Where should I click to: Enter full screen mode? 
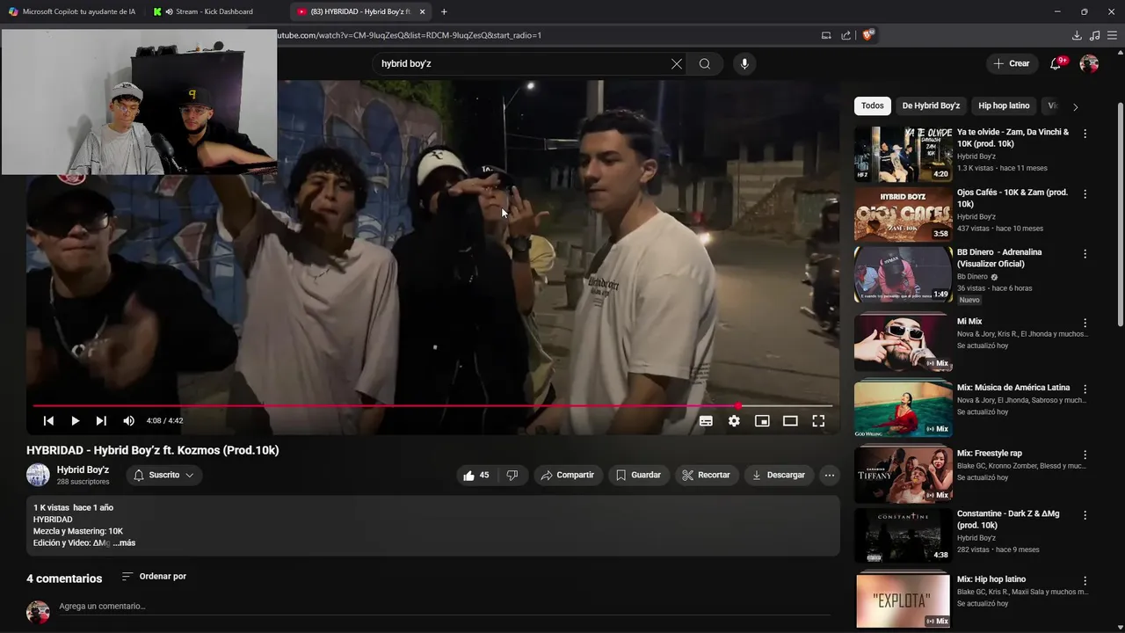point(818,421)
